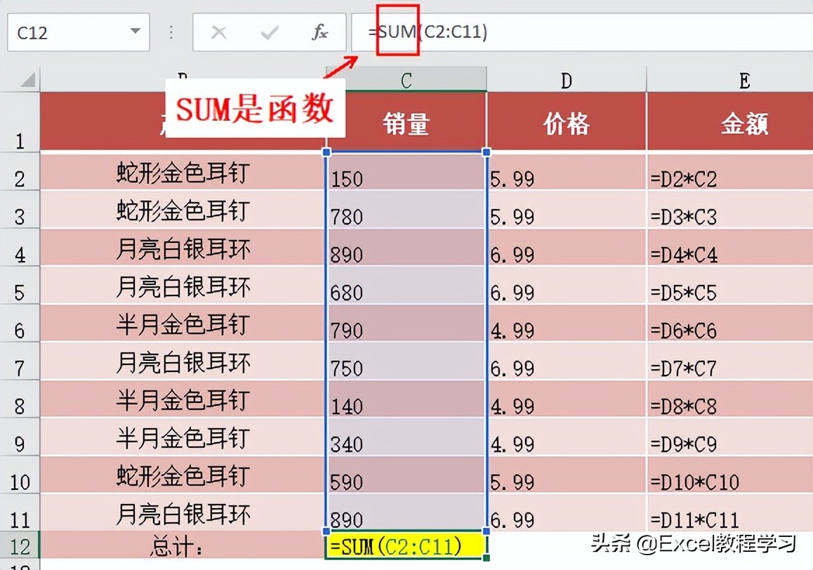813x570 pixels.
Task: Click 半月金色耳钉 in row 6
Action: pos(183,323)
